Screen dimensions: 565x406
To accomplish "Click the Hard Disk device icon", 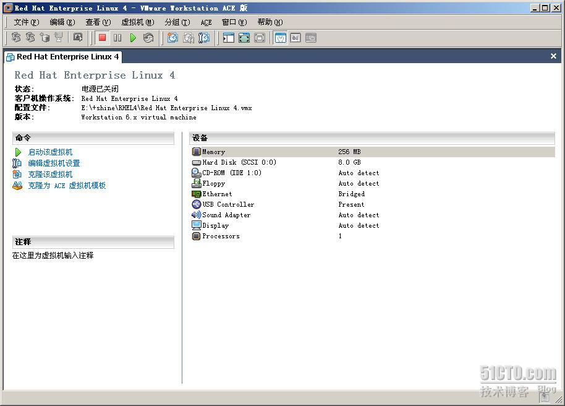I will (197, 162).
